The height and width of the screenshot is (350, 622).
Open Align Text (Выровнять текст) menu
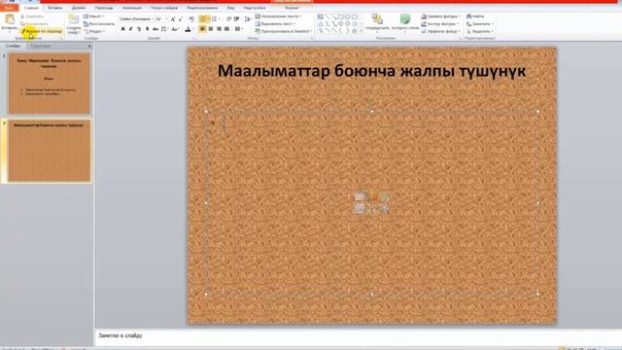pos(275,23)
